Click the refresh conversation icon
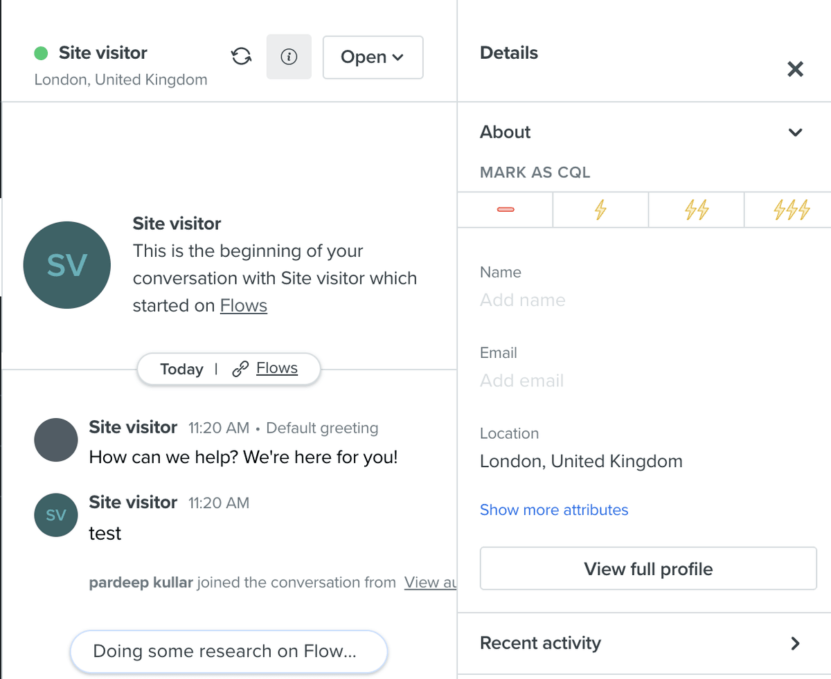831x679 pixels. coord(241,57)
